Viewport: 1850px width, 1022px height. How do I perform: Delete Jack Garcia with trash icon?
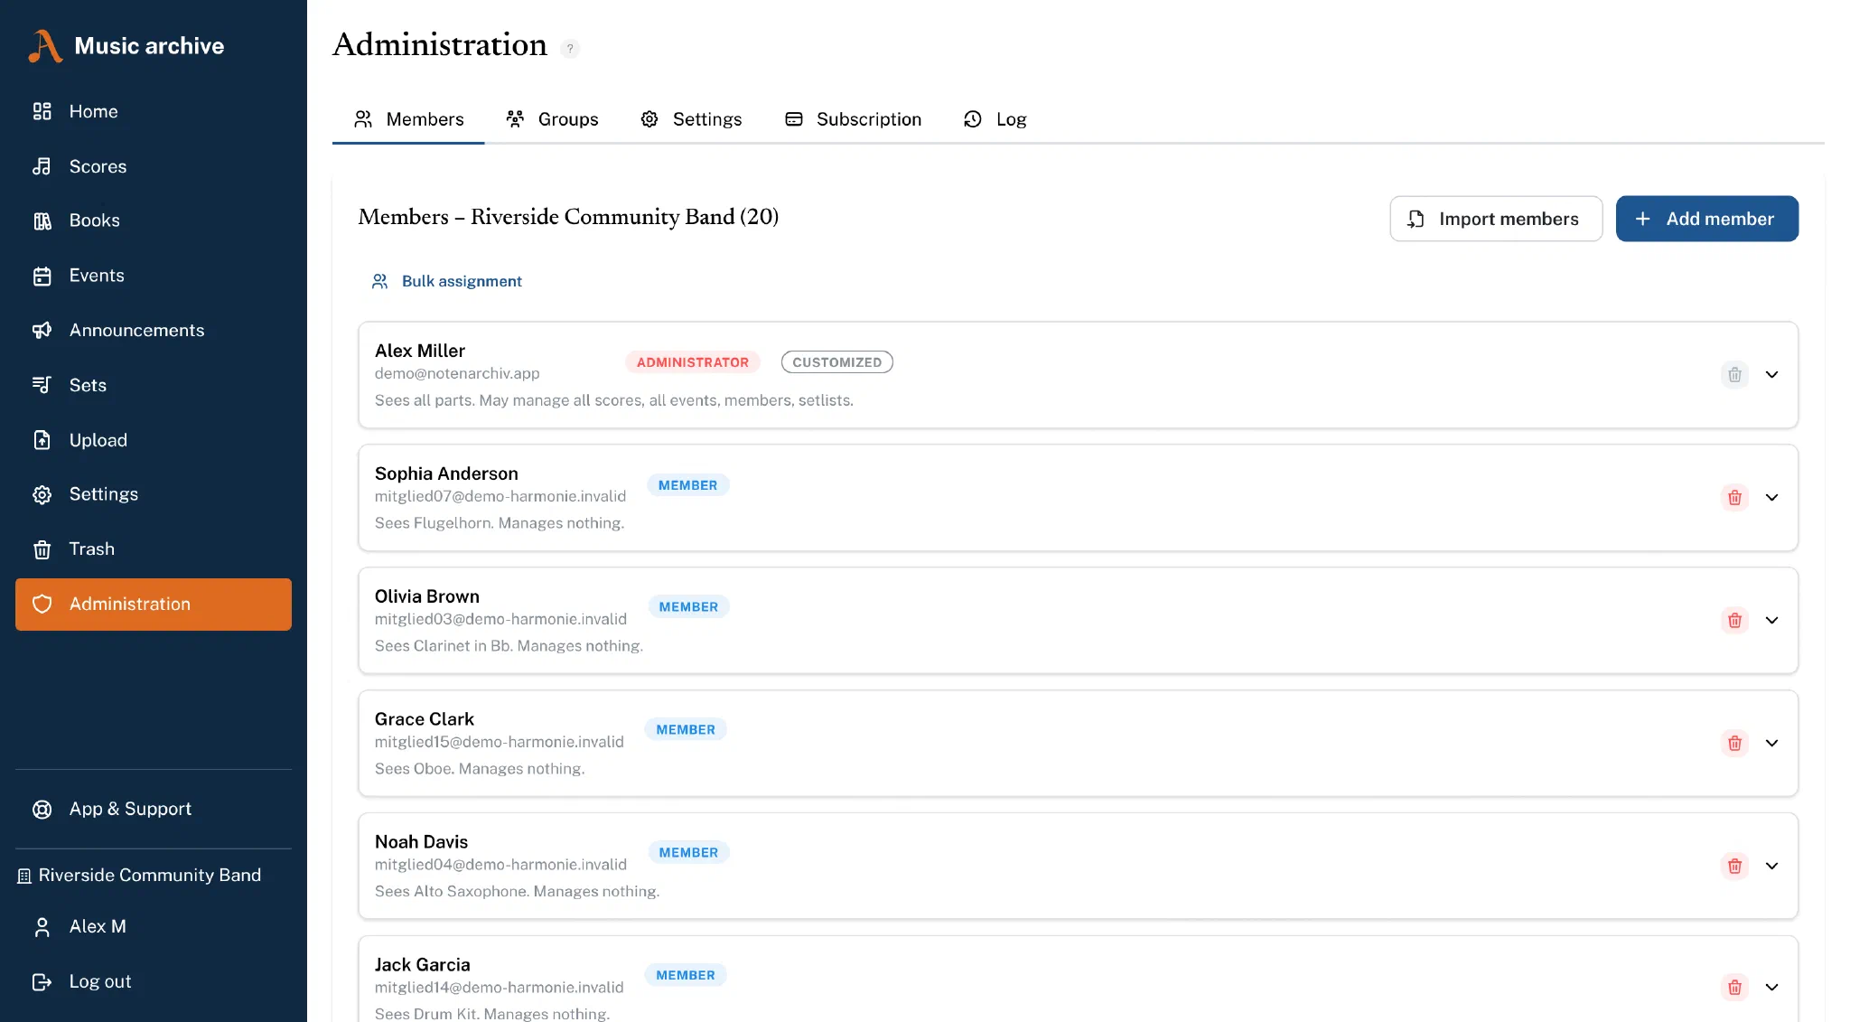click(1734, 987)
